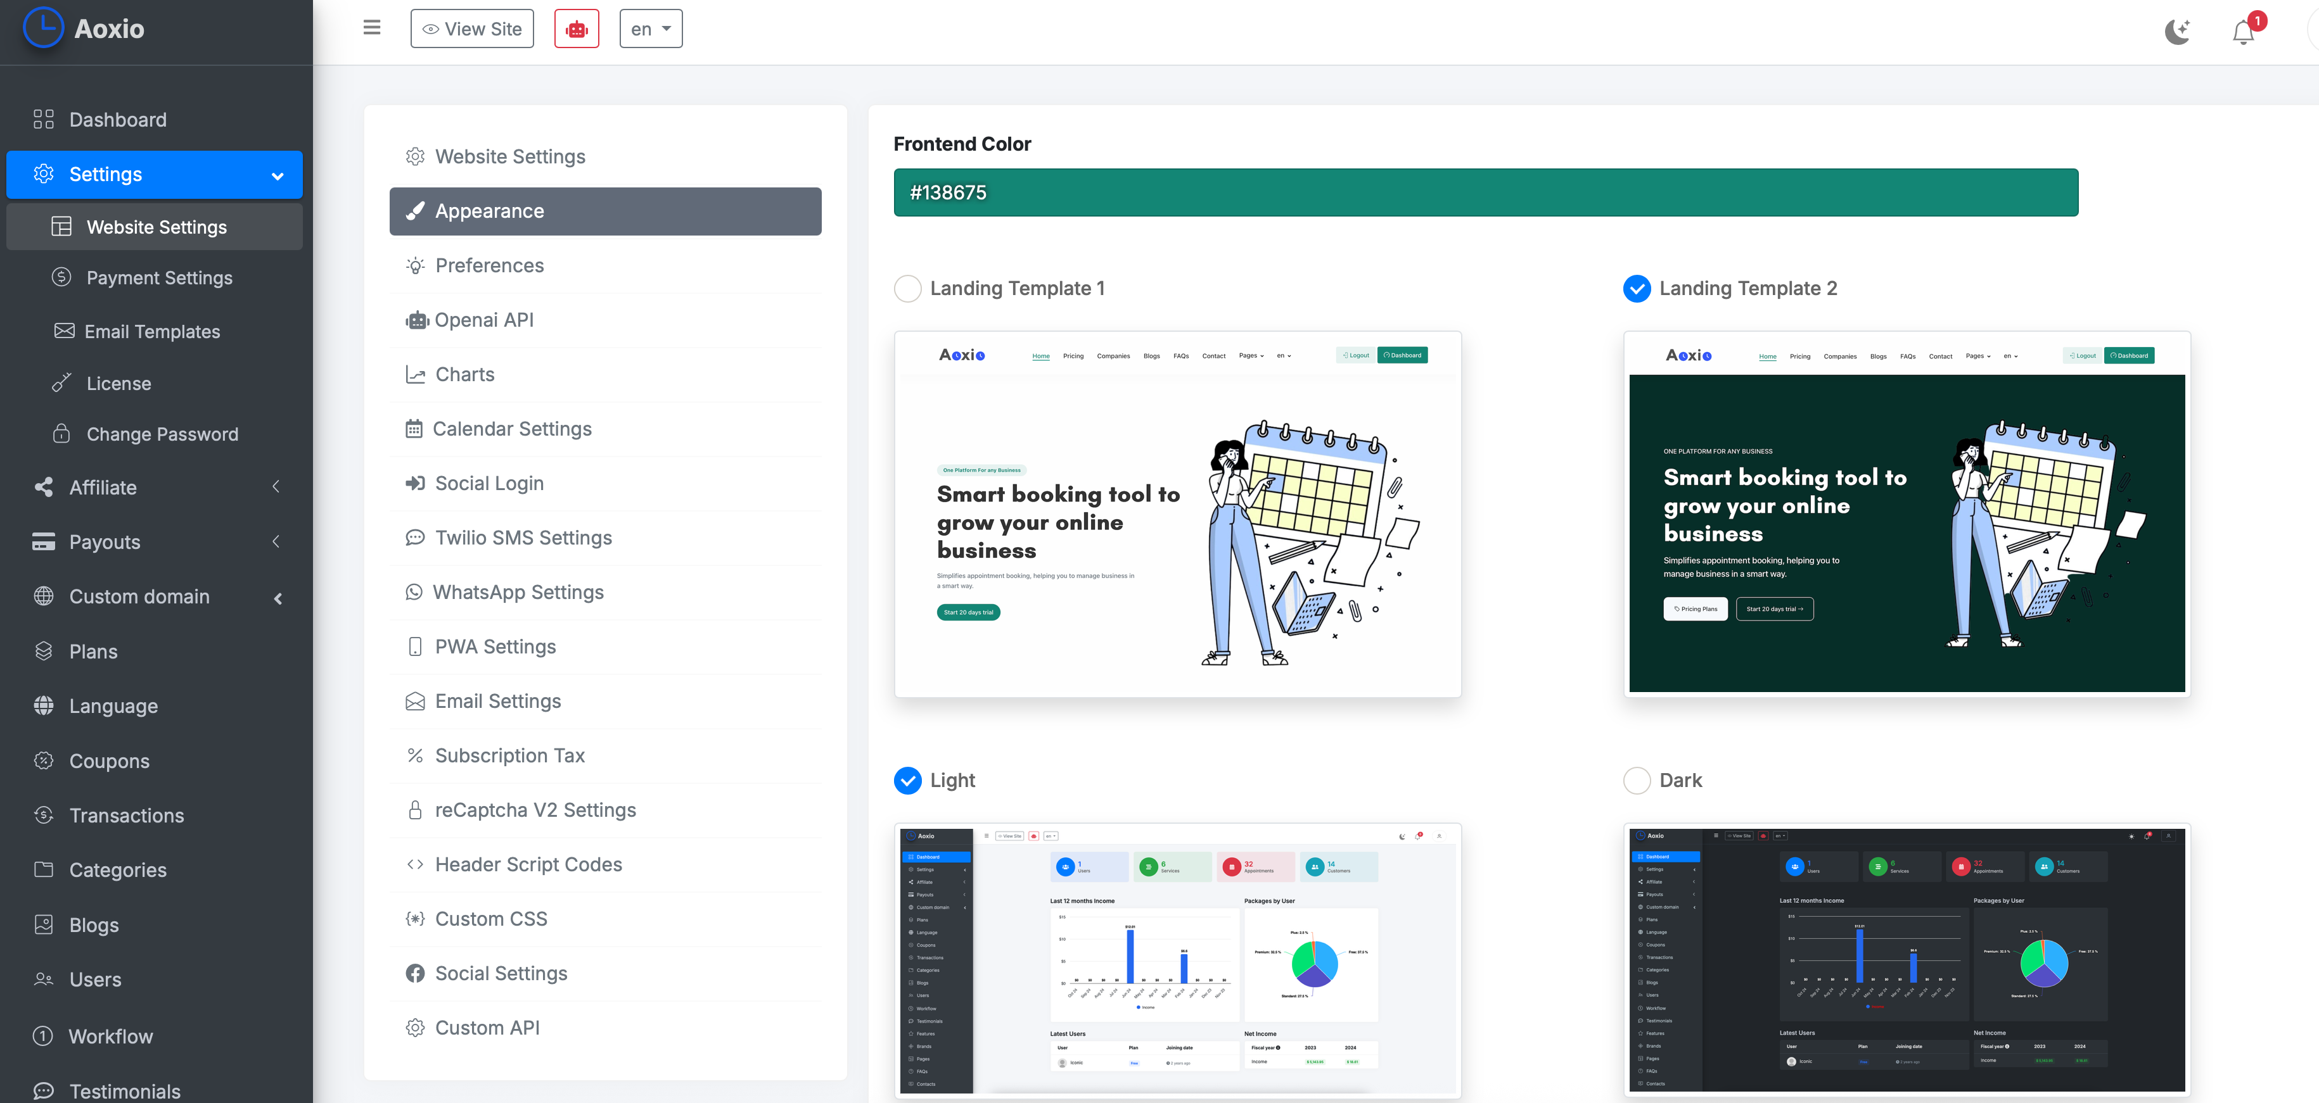Collapse the Settings sidebar menu chevron
2319x1103 pixels.
[x=278, y=175]
